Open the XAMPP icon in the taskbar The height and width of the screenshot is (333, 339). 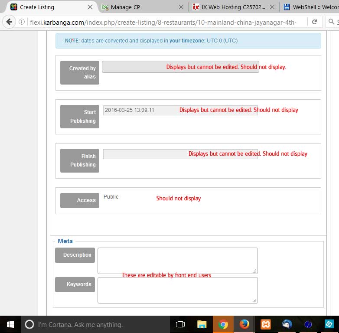tap(266, 324)
